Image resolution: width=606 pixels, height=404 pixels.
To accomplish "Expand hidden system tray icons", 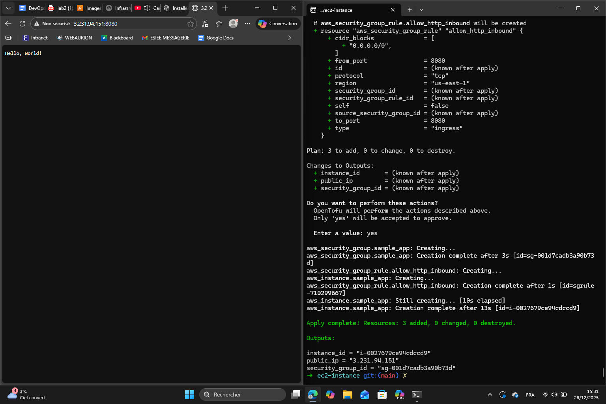I will pos(490,394).
